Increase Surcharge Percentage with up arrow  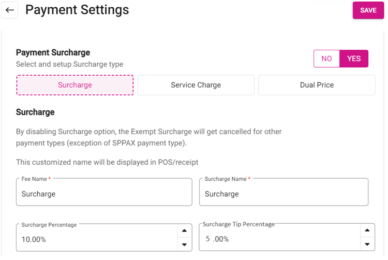(x=185, y=232)
